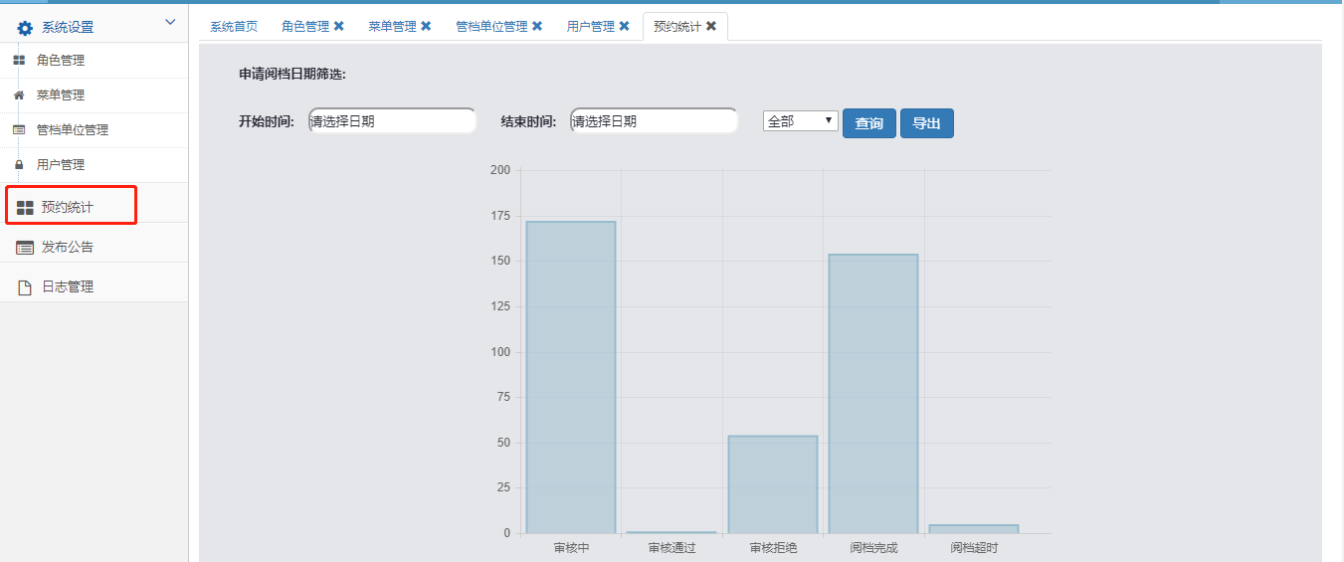The height and width of the screenshot is (562, 1344).
Task: Click the lock icon next to 用户管理
Action: (19, 165)
